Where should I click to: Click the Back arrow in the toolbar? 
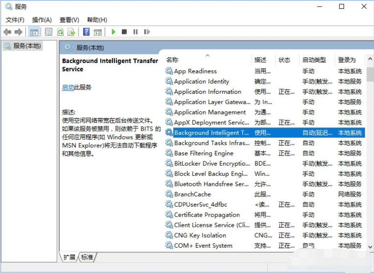(7, 32)
